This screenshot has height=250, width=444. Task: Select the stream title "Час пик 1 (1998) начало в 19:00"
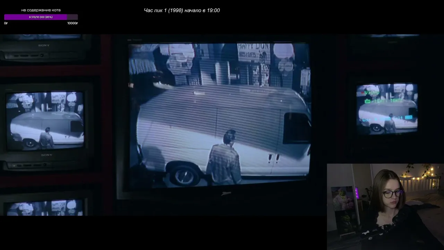tap(182, 10)
